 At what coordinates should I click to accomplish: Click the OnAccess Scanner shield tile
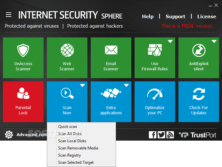[23, 58]
